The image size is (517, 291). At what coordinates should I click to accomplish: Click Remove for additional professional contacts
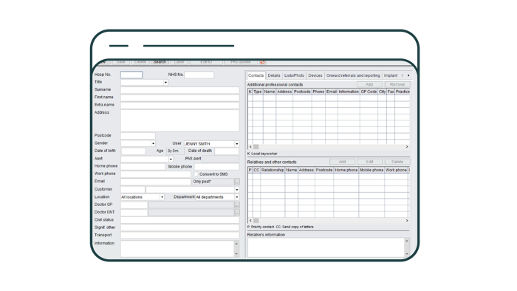[x=397, y=84]
